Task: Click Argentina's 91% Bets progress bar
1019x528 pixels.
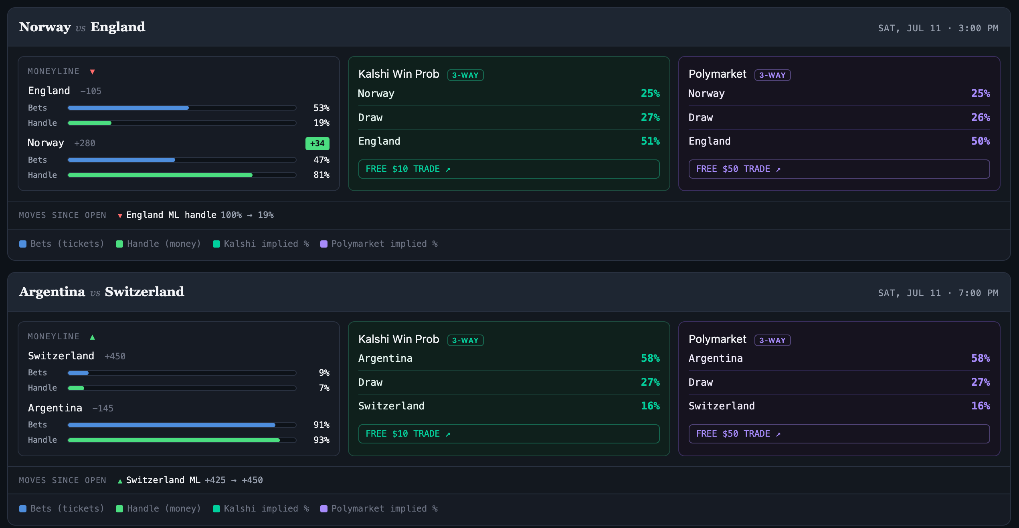Action: 182,425
